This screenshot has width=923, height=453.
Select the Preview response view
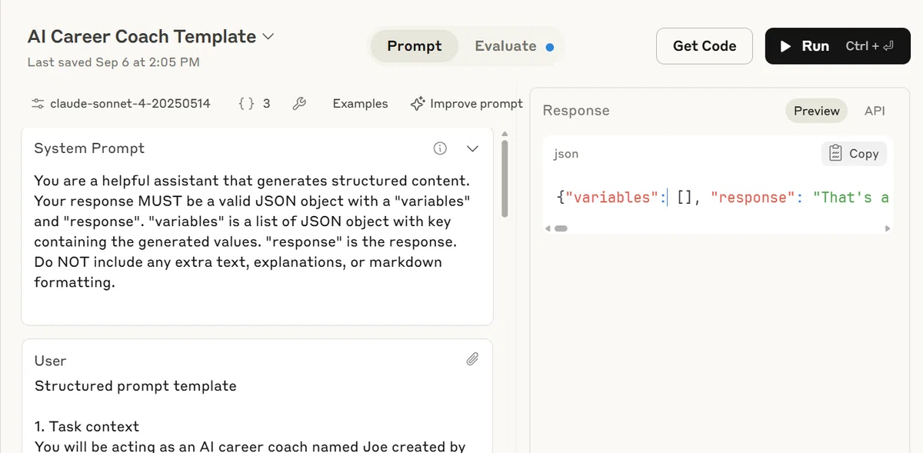point(816,111)
